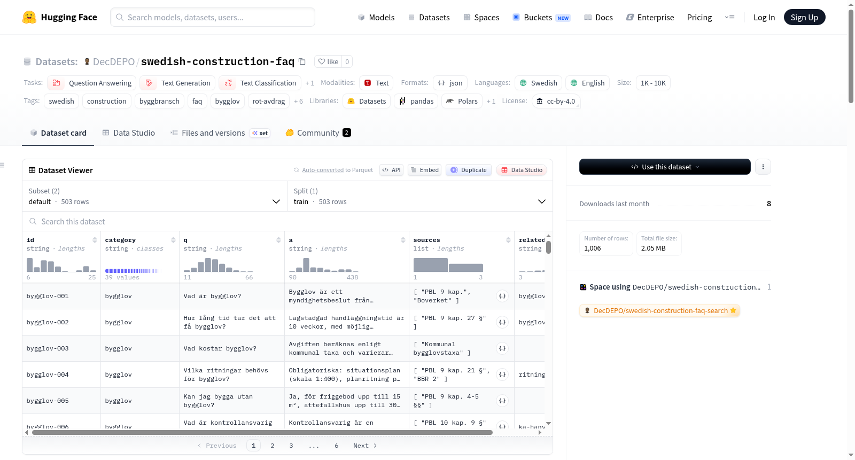The image size is (855, 460).
Task: Open the Use this dataset dropdown
Action: point(665,167)
